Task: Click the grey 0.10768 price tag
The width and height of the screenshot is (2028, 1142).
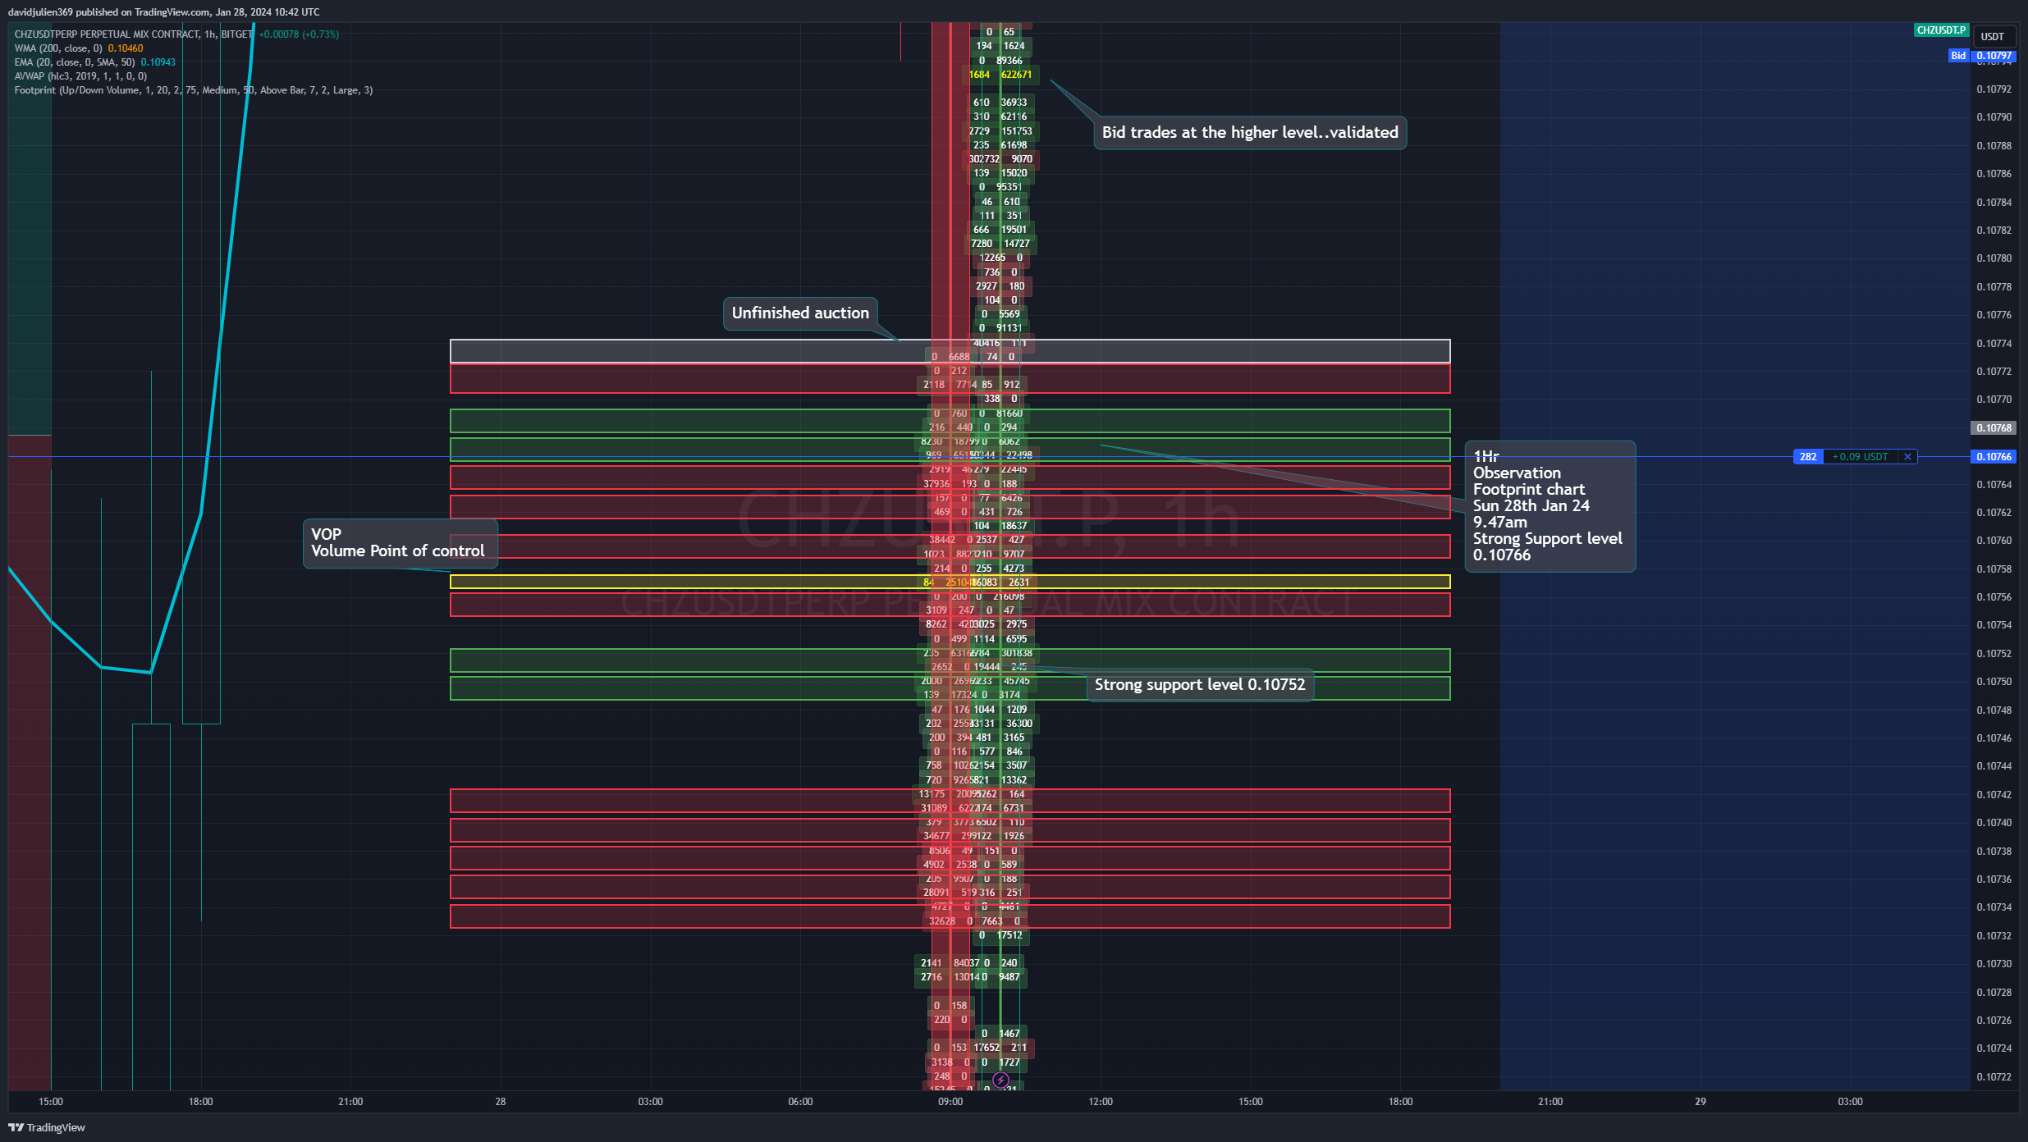Action: click(x=1994, y=428)
